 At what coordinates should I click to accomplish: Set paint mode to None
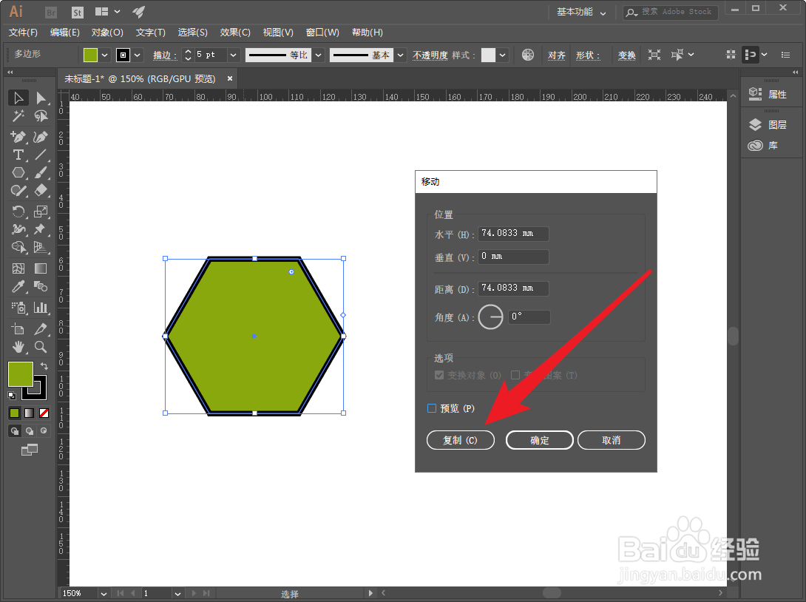point(44,413)
